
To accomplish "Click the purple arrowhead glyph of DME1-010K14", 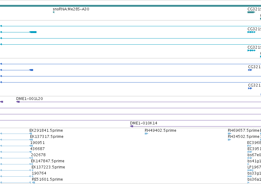I will pos(132,126).
